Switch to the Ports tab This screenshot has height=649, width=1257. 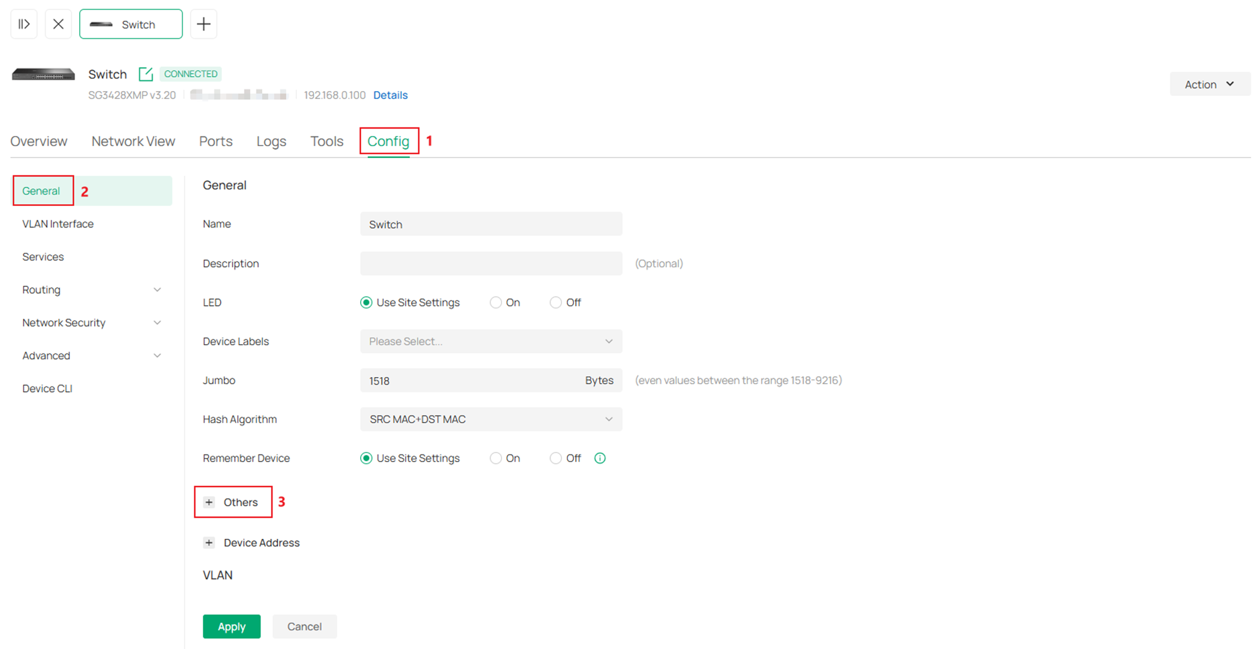click(x=215, y=141)
